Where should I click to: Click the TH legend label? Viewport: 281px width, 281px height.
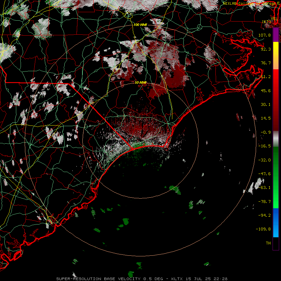point(268,243)
